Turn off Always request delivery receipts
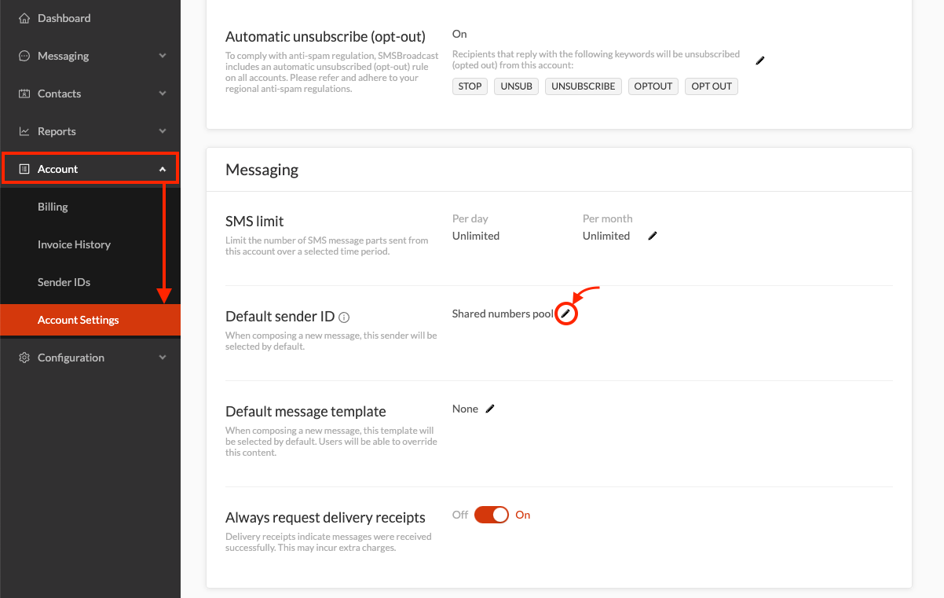Image resolution: width=944 pixels, height=598 pixels. (492, 514)
